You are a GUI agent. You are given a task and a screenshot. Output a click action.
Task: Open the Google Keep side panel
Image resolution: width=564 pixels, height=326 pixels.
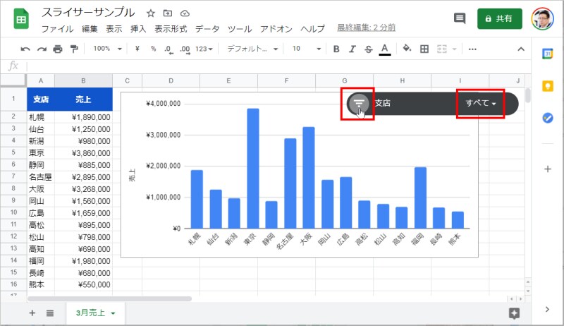coord(548,86)
